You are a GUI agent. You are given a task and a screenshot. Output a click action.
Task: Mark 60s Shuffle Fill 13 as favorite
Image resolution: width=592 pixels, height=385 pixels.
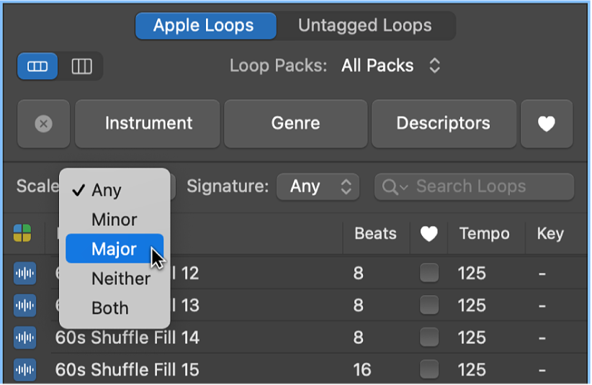pyautogui.click(x=429, y=305)
